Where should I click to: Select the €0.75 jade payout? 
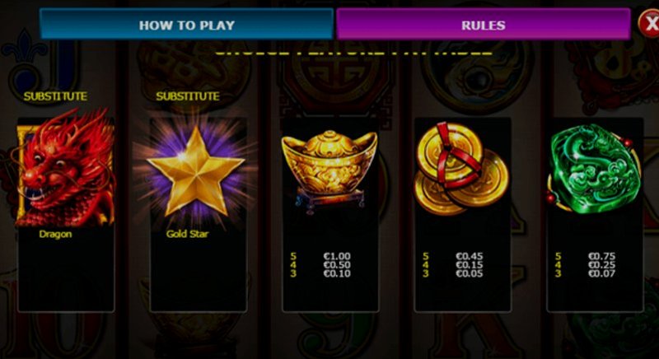pyautogui.click(x=602, y=256)
